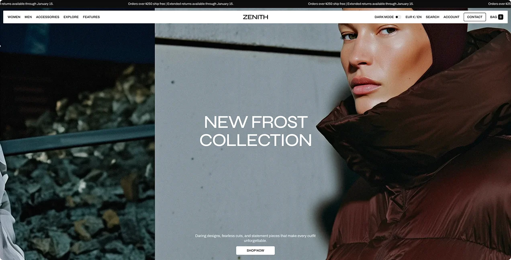The width and height of the screenshot is (511, 260).
Task: Click the shipping announcement bar at the top
Action: 255,4
